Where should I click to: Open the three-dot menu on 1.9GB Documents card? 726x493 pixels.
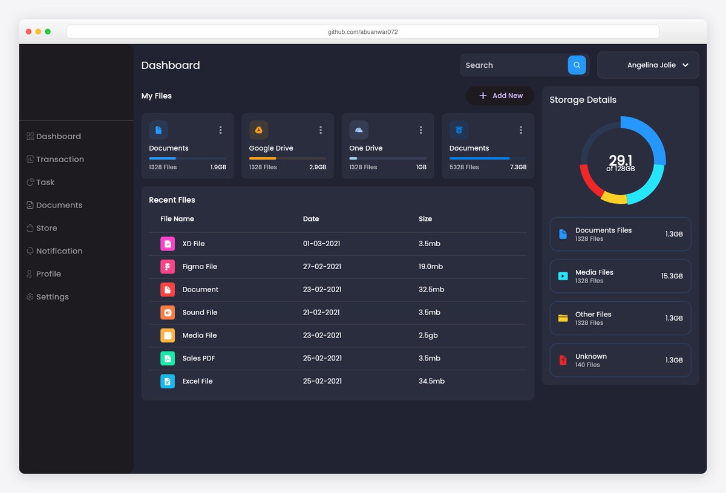tap(220, 130)
